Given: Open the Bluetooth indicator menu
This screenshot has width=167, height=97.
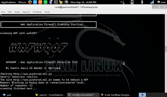Looking at the screenshot, I should tap(142, 2).
